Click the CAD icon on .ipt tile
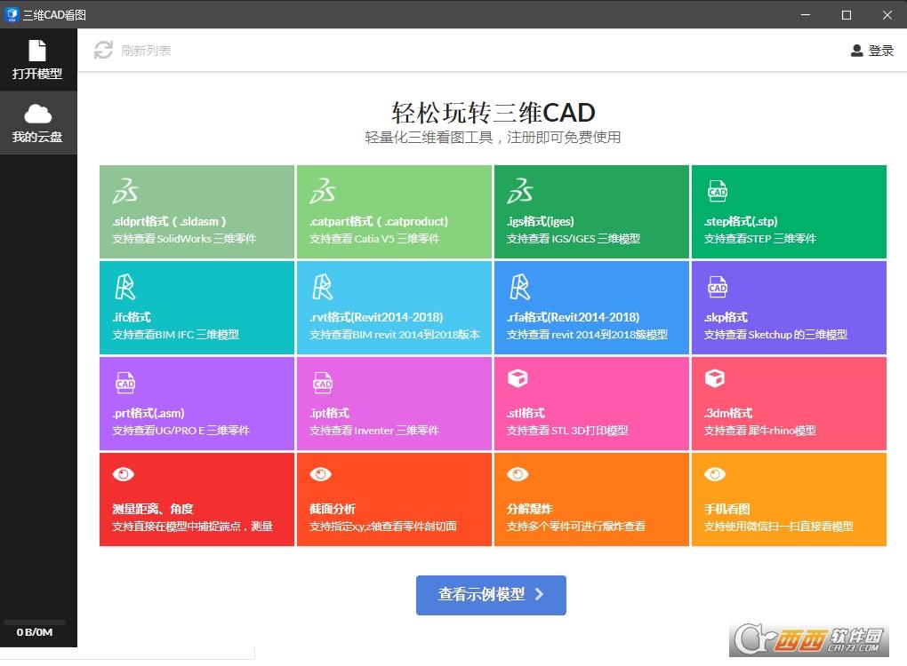Image resolution: width=907 pixels, height=666 pixels. point(323,383)
